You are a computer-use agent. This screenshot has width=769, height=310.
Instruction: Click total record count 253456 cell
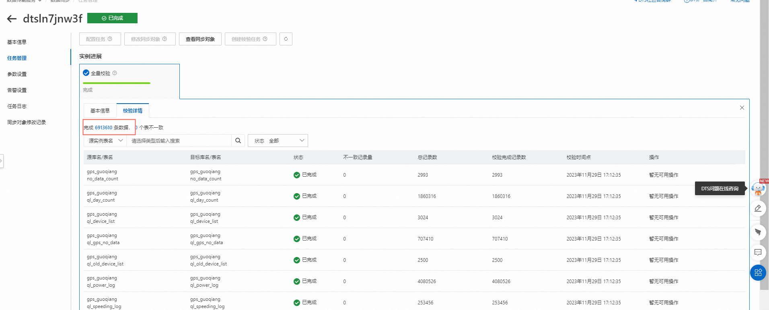[425, 303]
